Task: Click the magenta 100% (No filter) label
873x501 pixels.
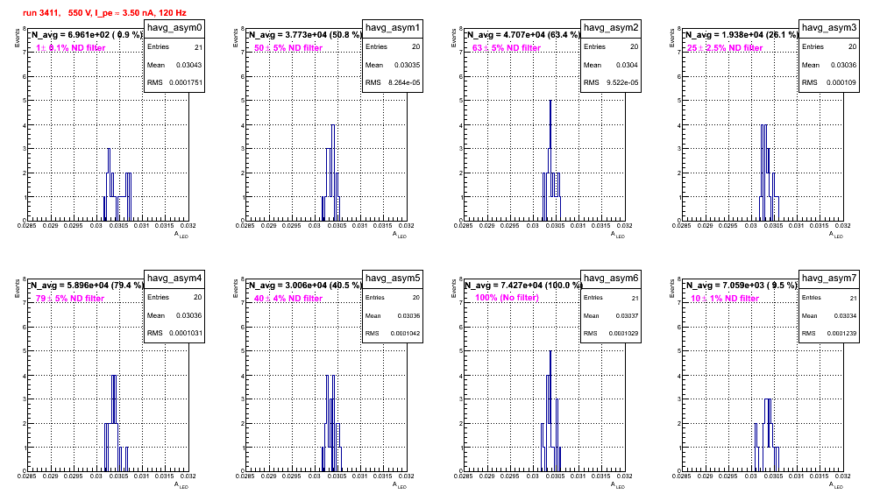Action: [507, 298]
